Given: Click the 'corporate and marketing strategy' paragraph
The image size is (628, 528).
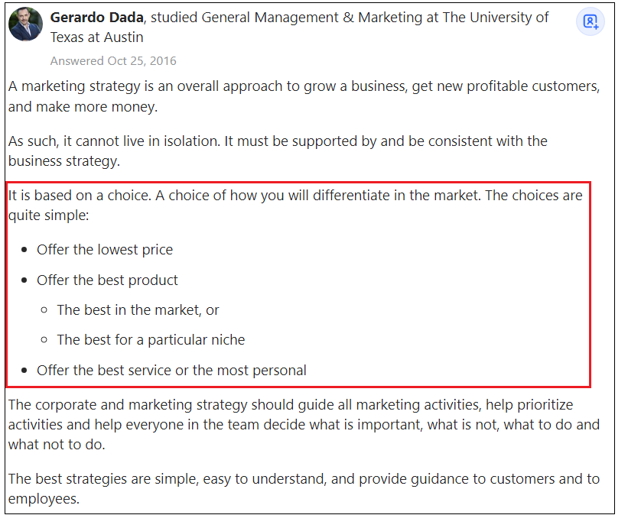Looking at the screenshot, I should coord(304,424).
